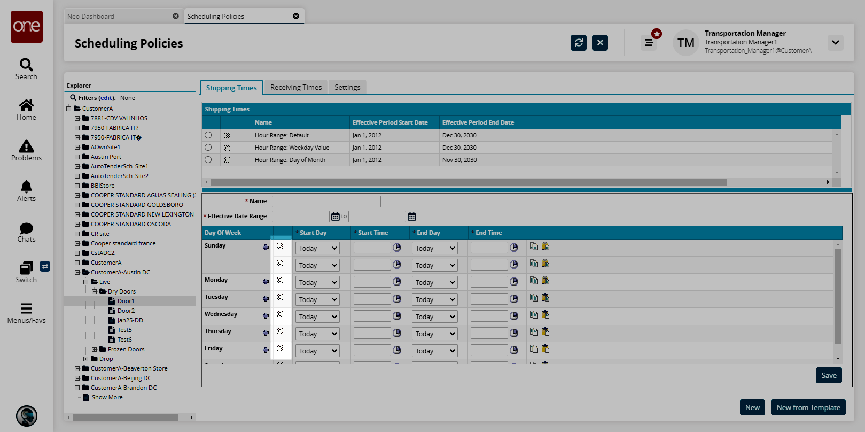This screenshot has height=432, width=865.
Task: Click into the Name input field
Action: 326,202
